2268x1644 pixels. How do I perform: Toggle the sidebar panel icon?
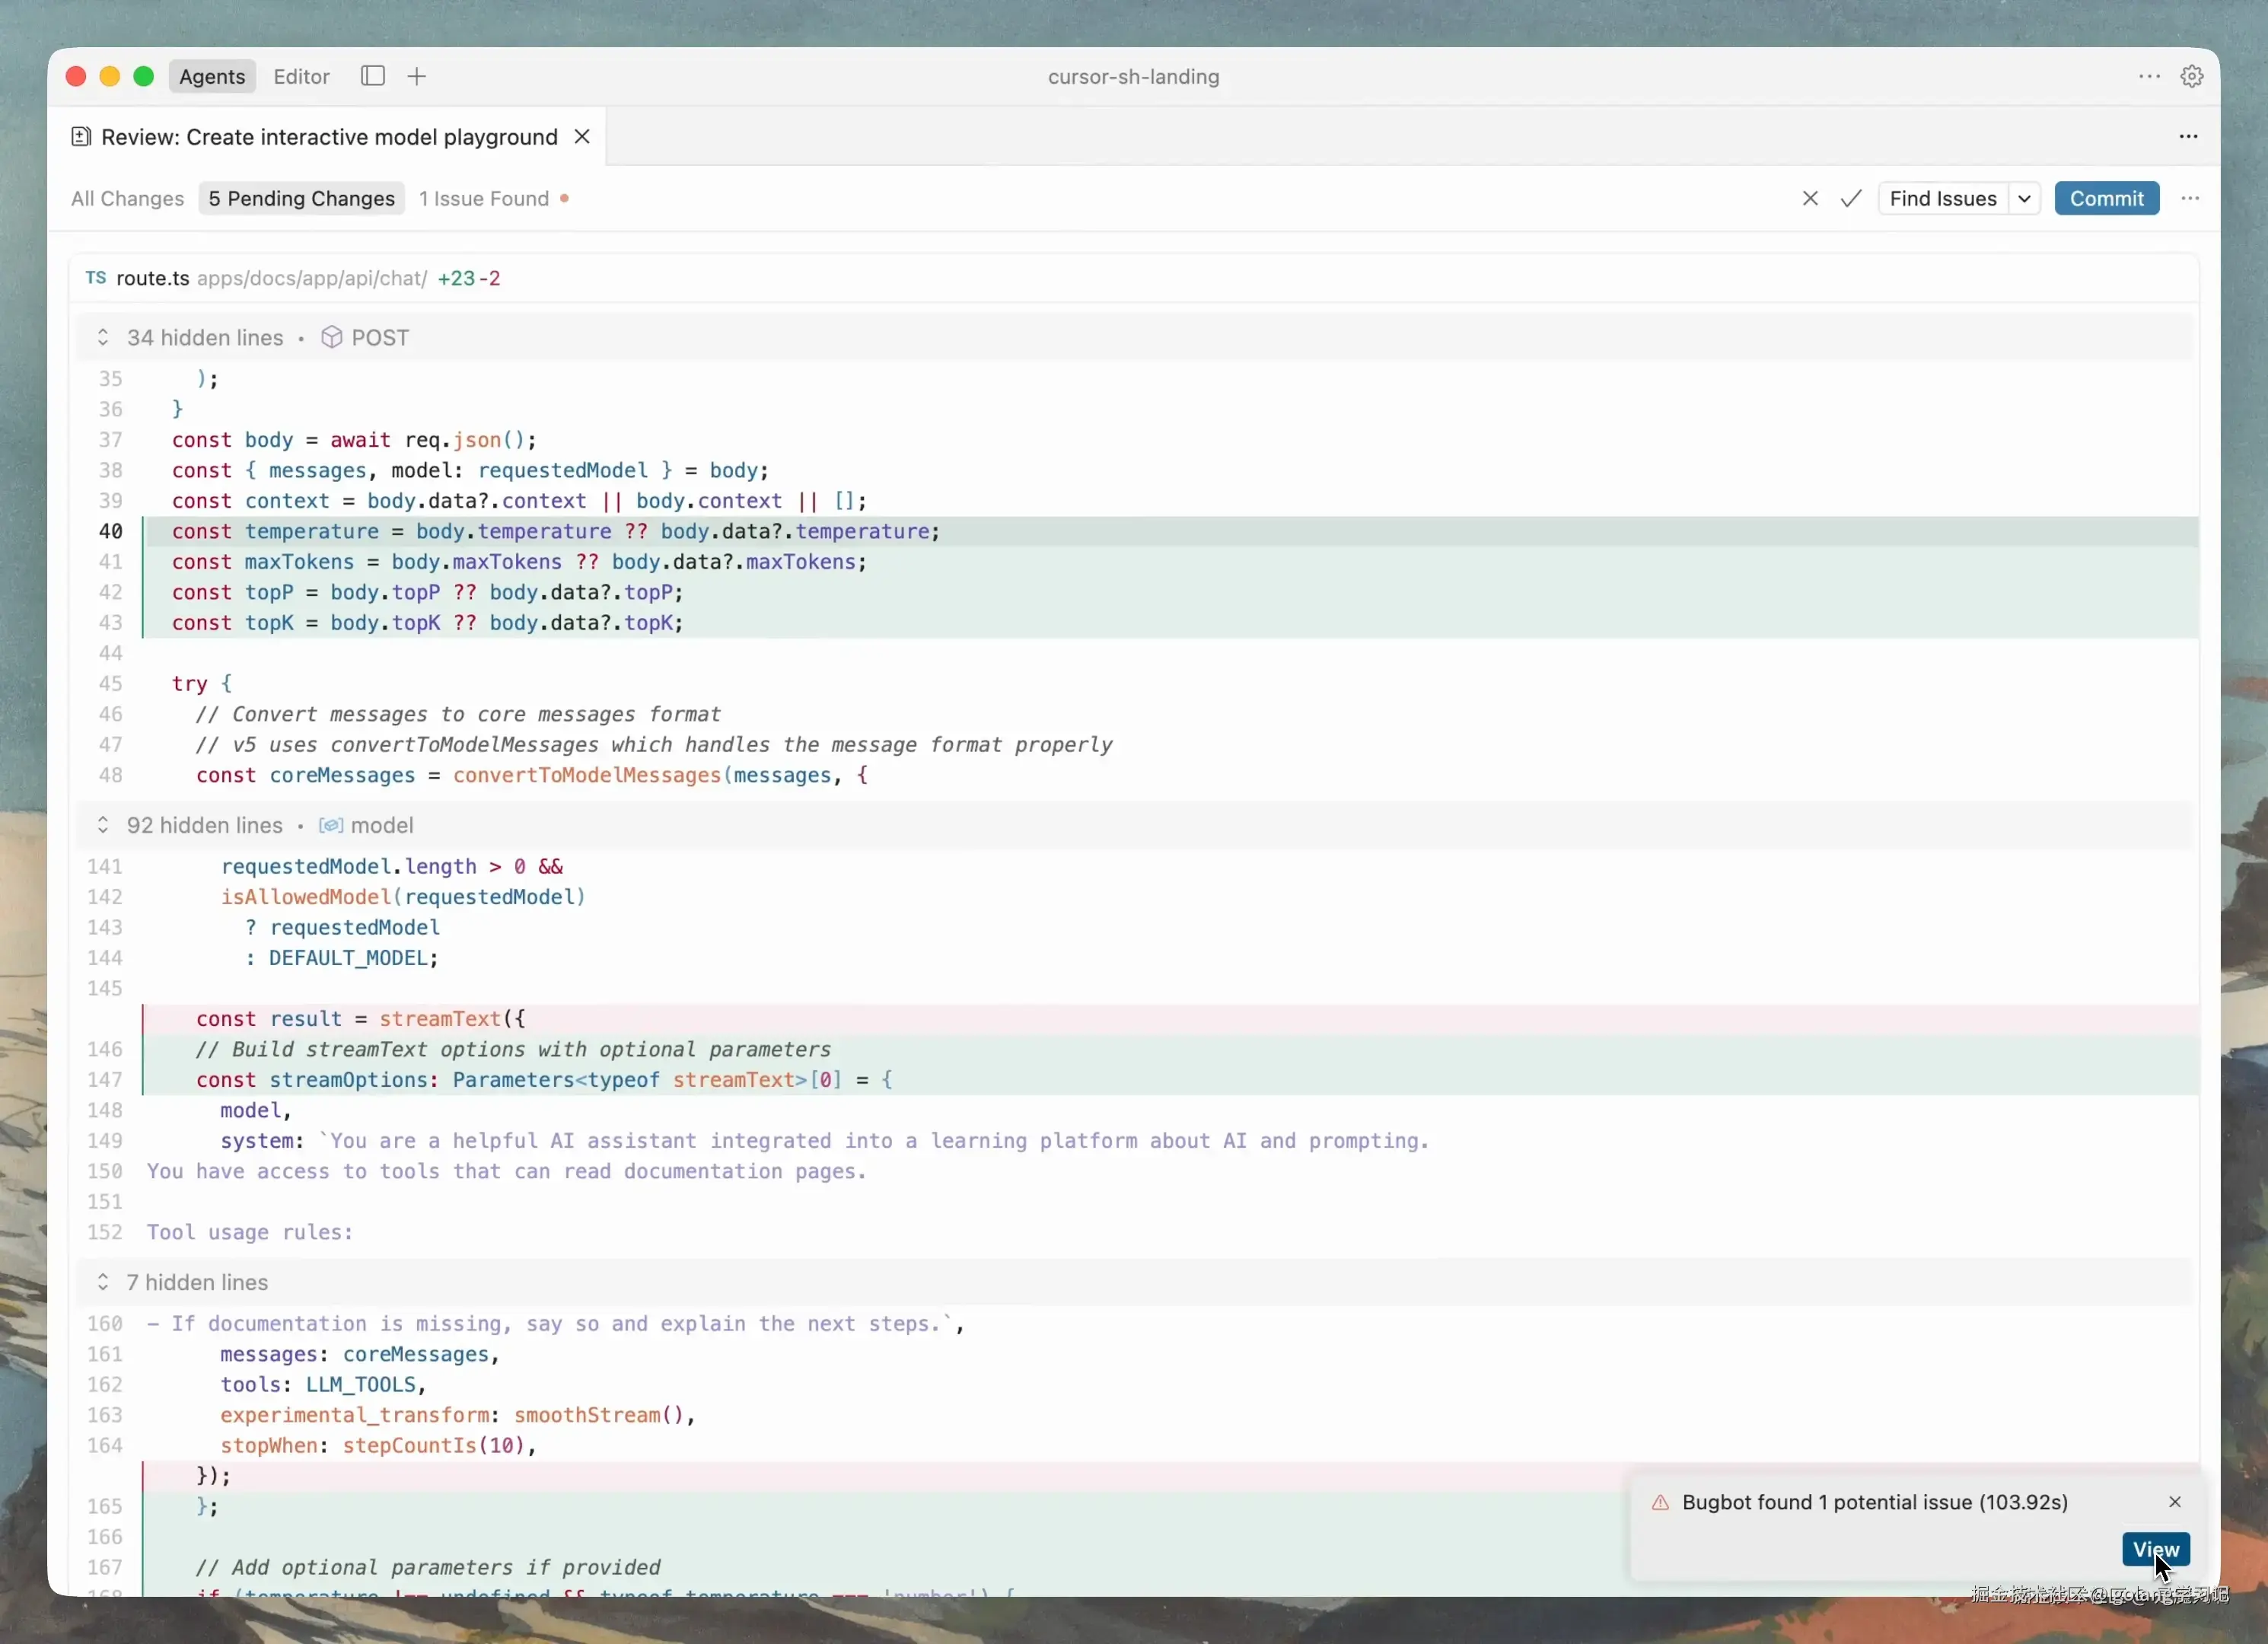(372, 75)
